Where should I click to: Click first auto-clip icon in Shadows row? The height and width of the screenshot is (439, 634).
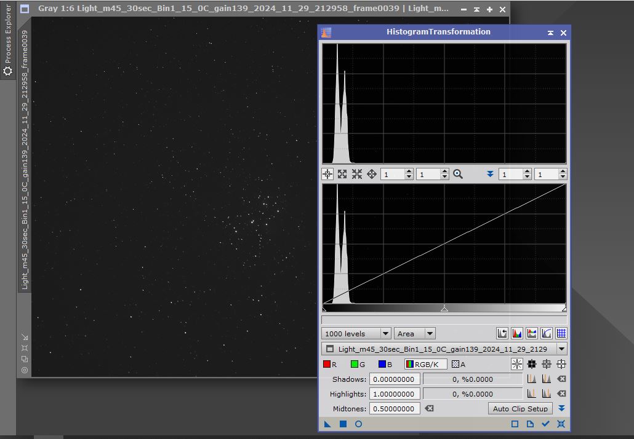532,379
